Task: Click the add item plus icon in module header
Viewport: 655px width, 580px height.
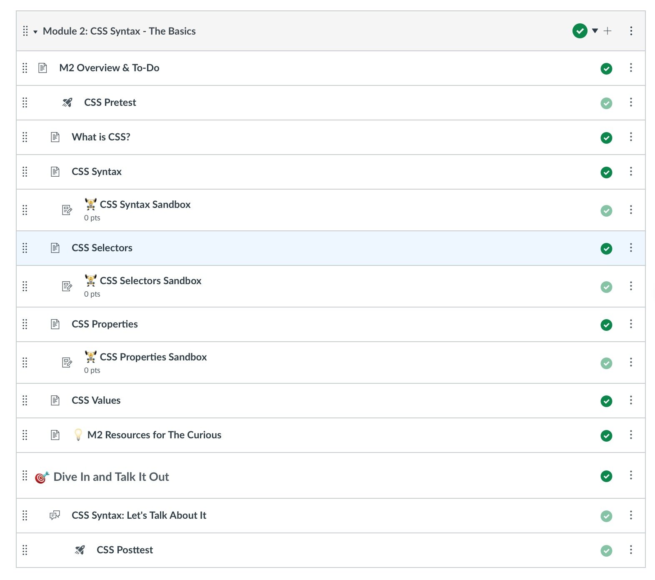Action: pyautogui.click(x=607, y=31)
